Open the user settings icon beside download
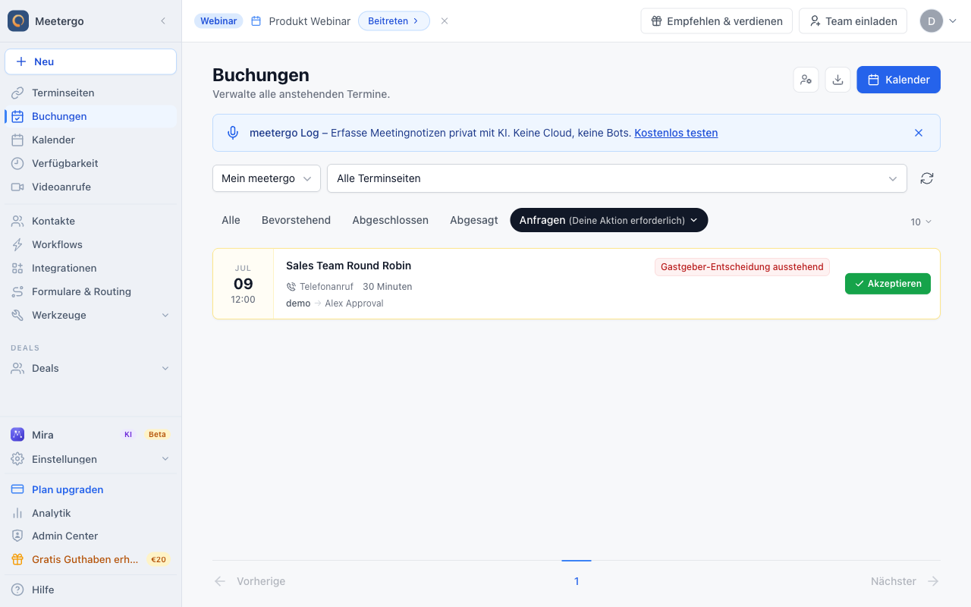Screen dimensions: 971x607 pos(806,80)
